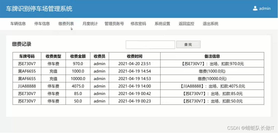Click remark 出场，扣款:85.0元
Screen dimensions: 278x133
click(226, 94)
